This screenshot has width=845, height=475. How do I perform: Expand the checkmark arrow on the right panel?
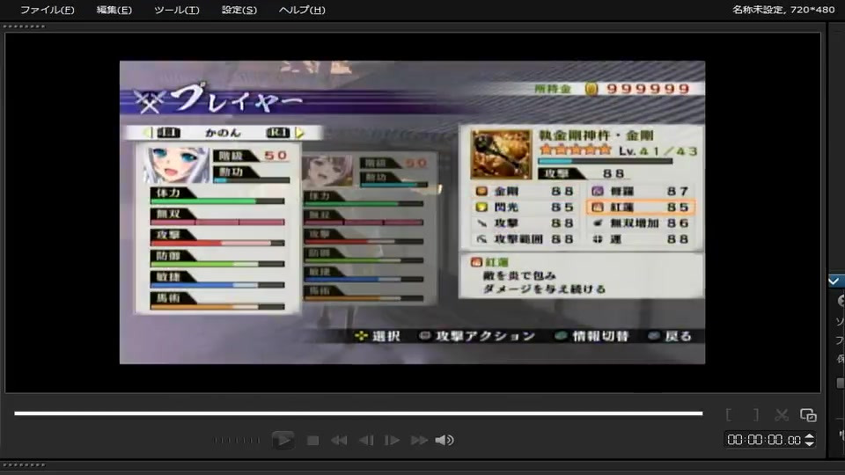pos(834,281)
